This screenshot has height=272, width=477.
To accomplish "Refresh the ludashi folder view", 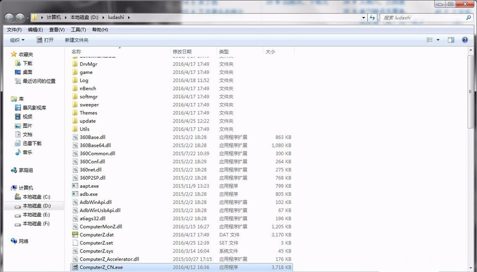I will tap(373, 18).
